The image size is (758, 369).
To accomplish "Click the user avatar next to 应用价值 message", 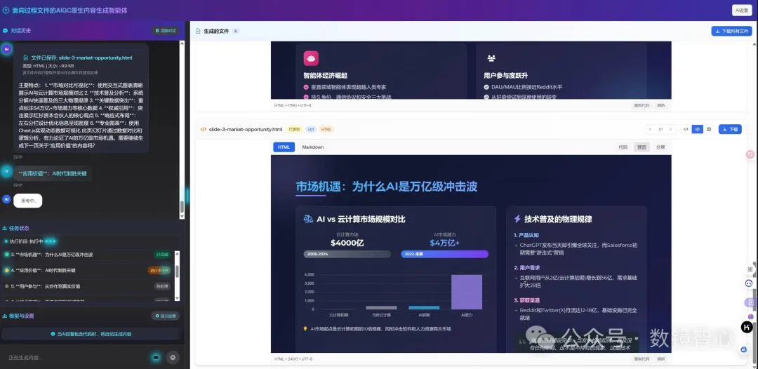I will [x=6, y=170].
